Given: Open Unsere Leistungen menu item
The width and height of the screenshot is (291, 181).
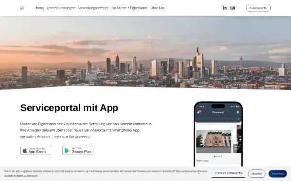Looking at the screenshot, I should (x=61, y=8).
